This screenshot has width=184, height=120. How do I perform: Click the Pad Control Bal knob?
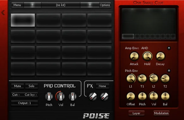72,96
